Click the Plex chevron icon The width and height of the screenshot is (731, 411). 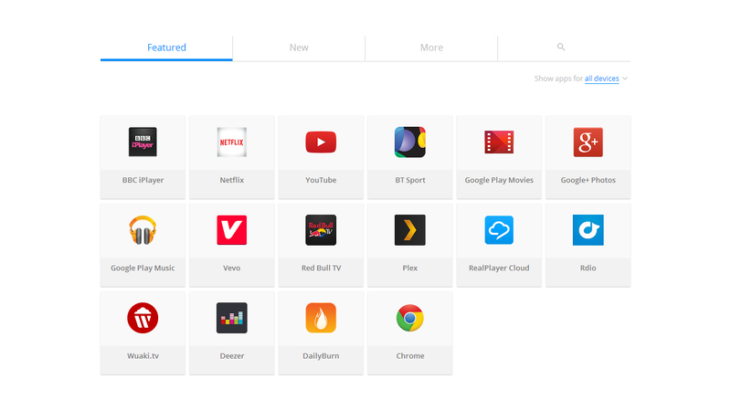409,230
